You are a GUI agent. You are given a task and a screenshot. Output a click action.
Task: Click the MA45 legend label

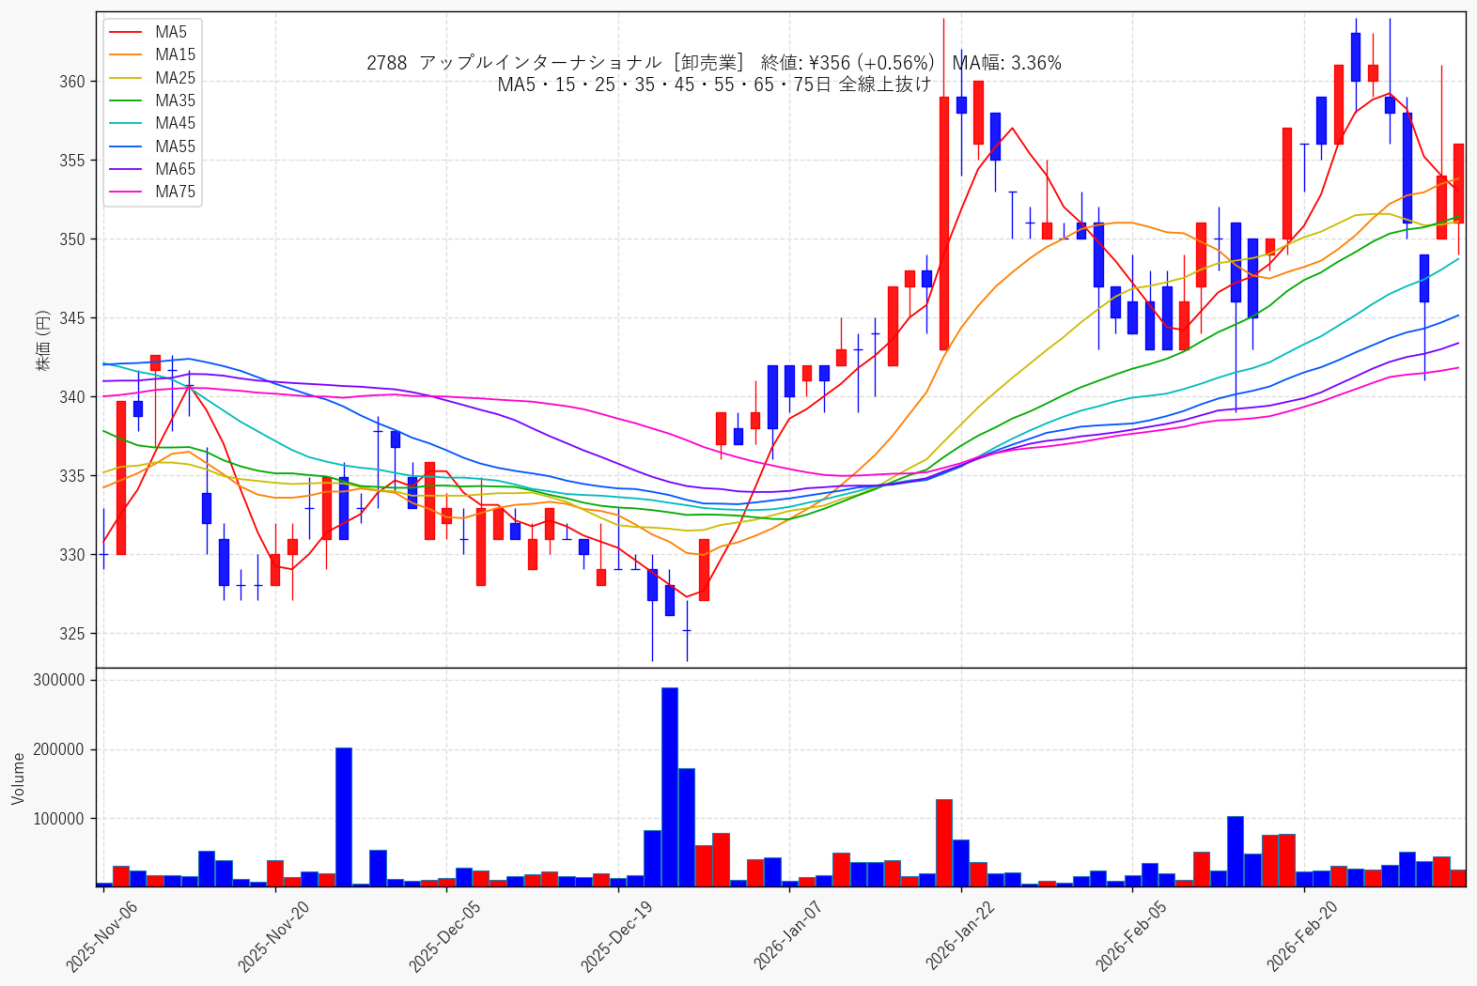coord(176,123)
